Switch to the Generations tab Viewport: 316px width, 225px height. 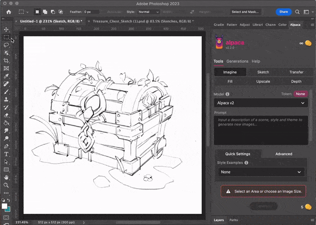237,61
